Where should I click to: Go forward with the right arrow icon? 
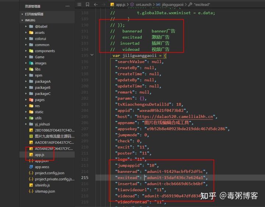[104, 4]
